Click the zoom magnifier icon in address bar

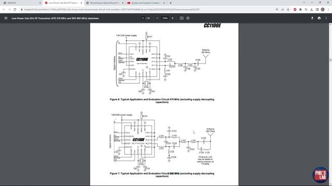276,9
